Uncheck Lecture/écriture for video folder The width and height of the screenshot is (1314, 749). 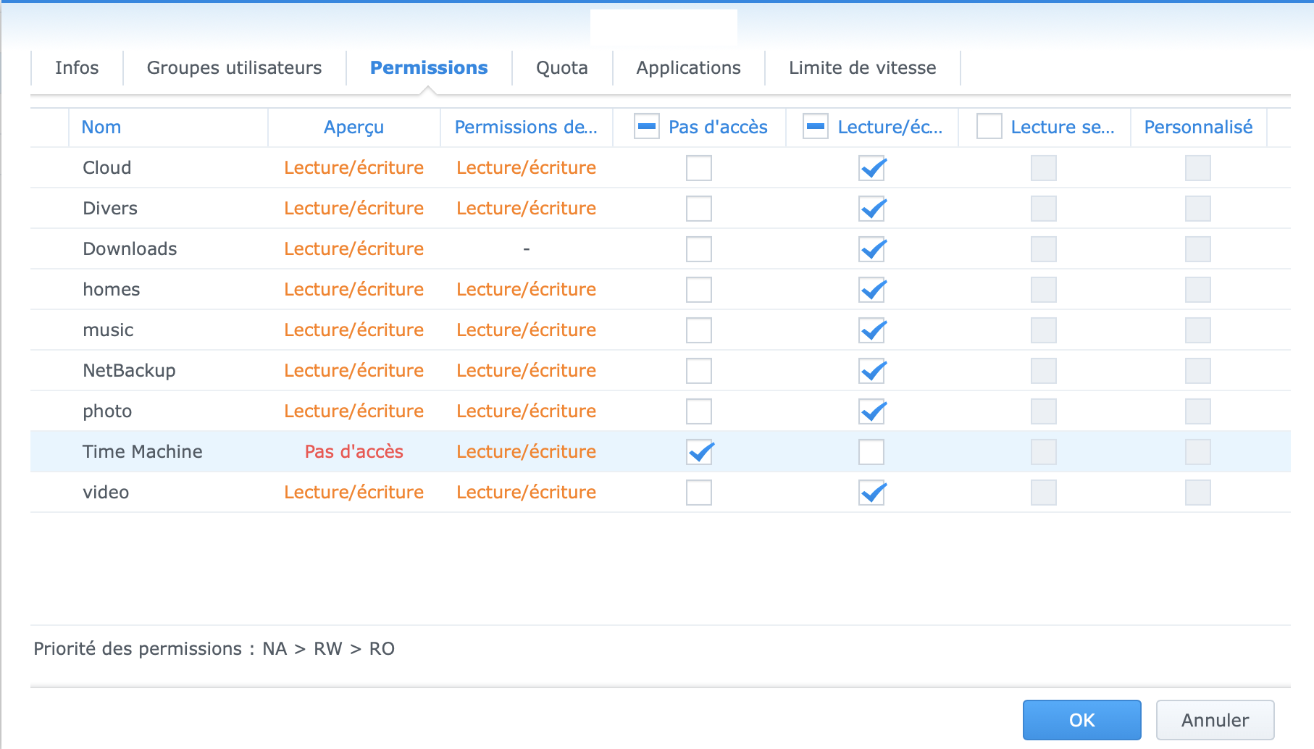871,493
